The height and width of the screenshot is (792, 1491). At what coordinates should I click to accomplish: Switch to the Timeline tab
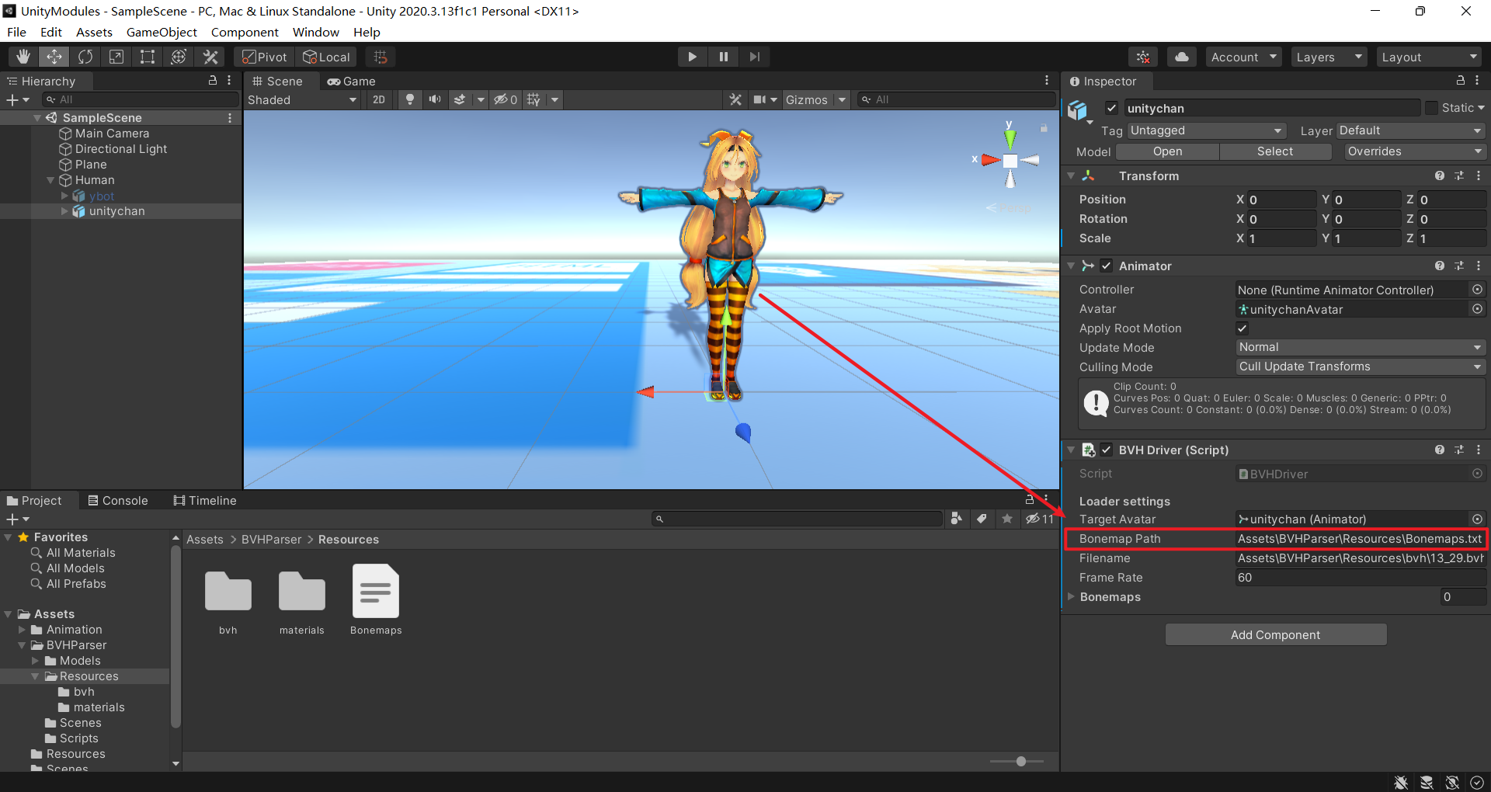[205, 500]
